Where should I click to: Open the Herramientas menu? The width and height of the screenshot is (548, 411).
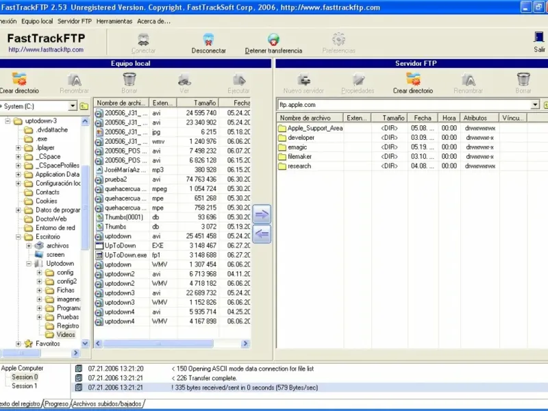coord(114,21)
